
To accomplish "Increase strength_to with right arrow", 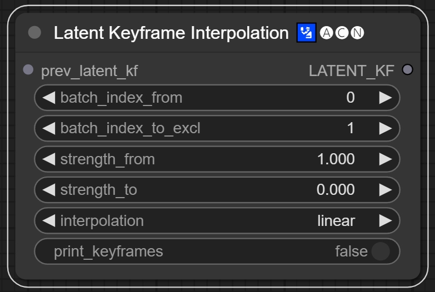I will pos(385,190).
